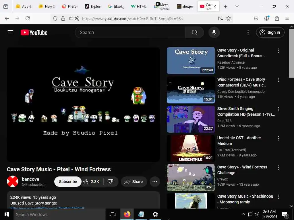Screen dimensions: 294x220
Task: Switch to the App-S tab
Action: click(24, 6)
